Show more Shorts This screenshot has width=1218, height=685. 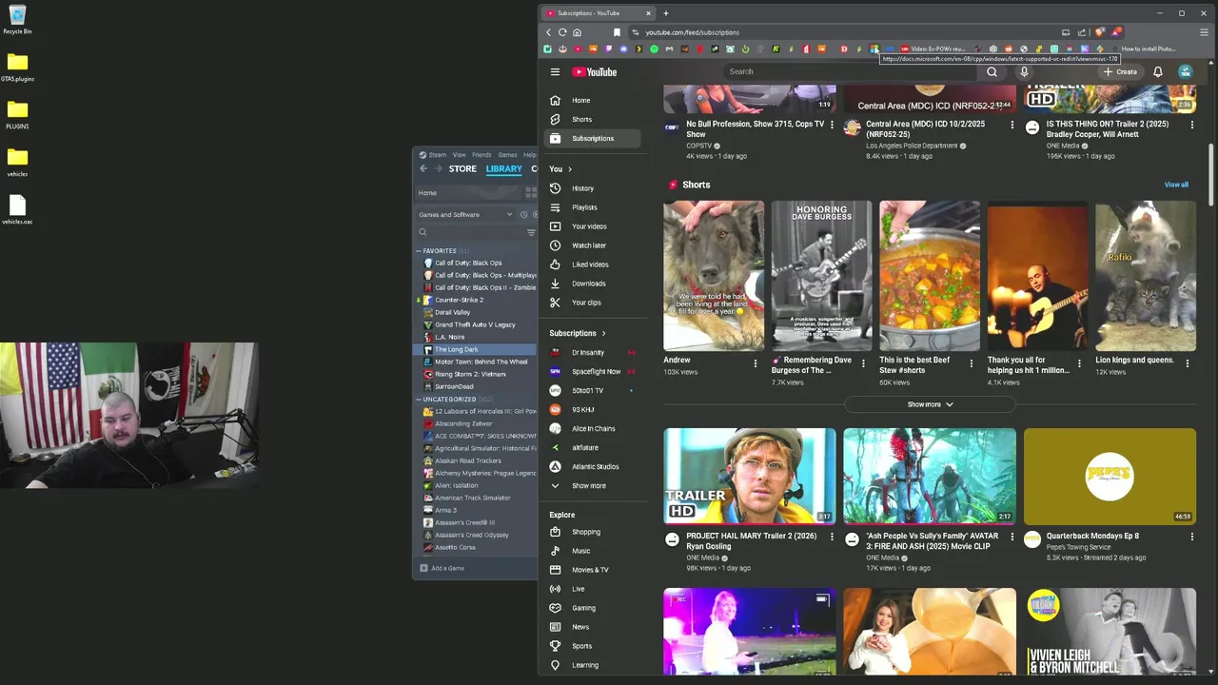point(930,404)
